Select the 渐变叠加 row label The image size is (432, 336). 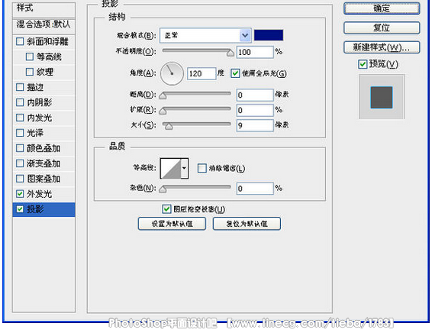(44, 163)
